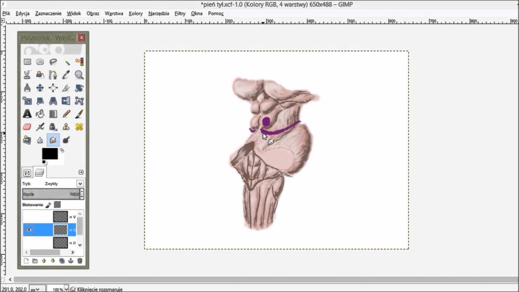The height and width of the screenshot is (292, 519).
Task: Open the Filtry menu
Action: click(x=180, y=13)
